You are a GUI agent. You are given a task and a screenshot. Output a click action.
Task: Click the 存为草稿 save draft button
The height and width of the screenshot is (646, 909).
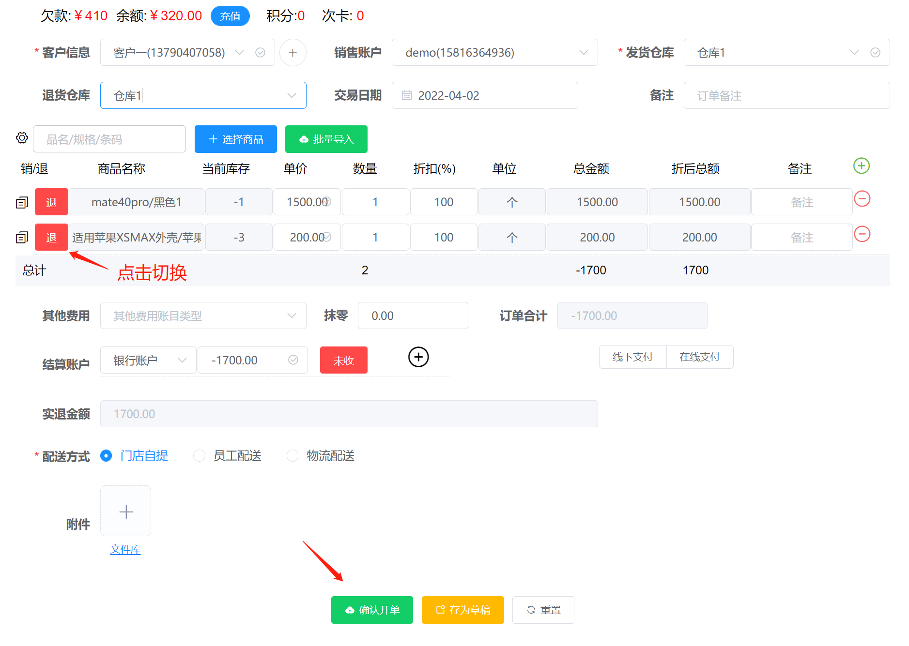click(x=463, y=610)
